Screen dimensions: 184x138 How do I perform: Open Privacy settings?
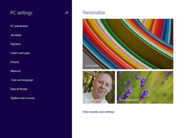click(14, 62)
